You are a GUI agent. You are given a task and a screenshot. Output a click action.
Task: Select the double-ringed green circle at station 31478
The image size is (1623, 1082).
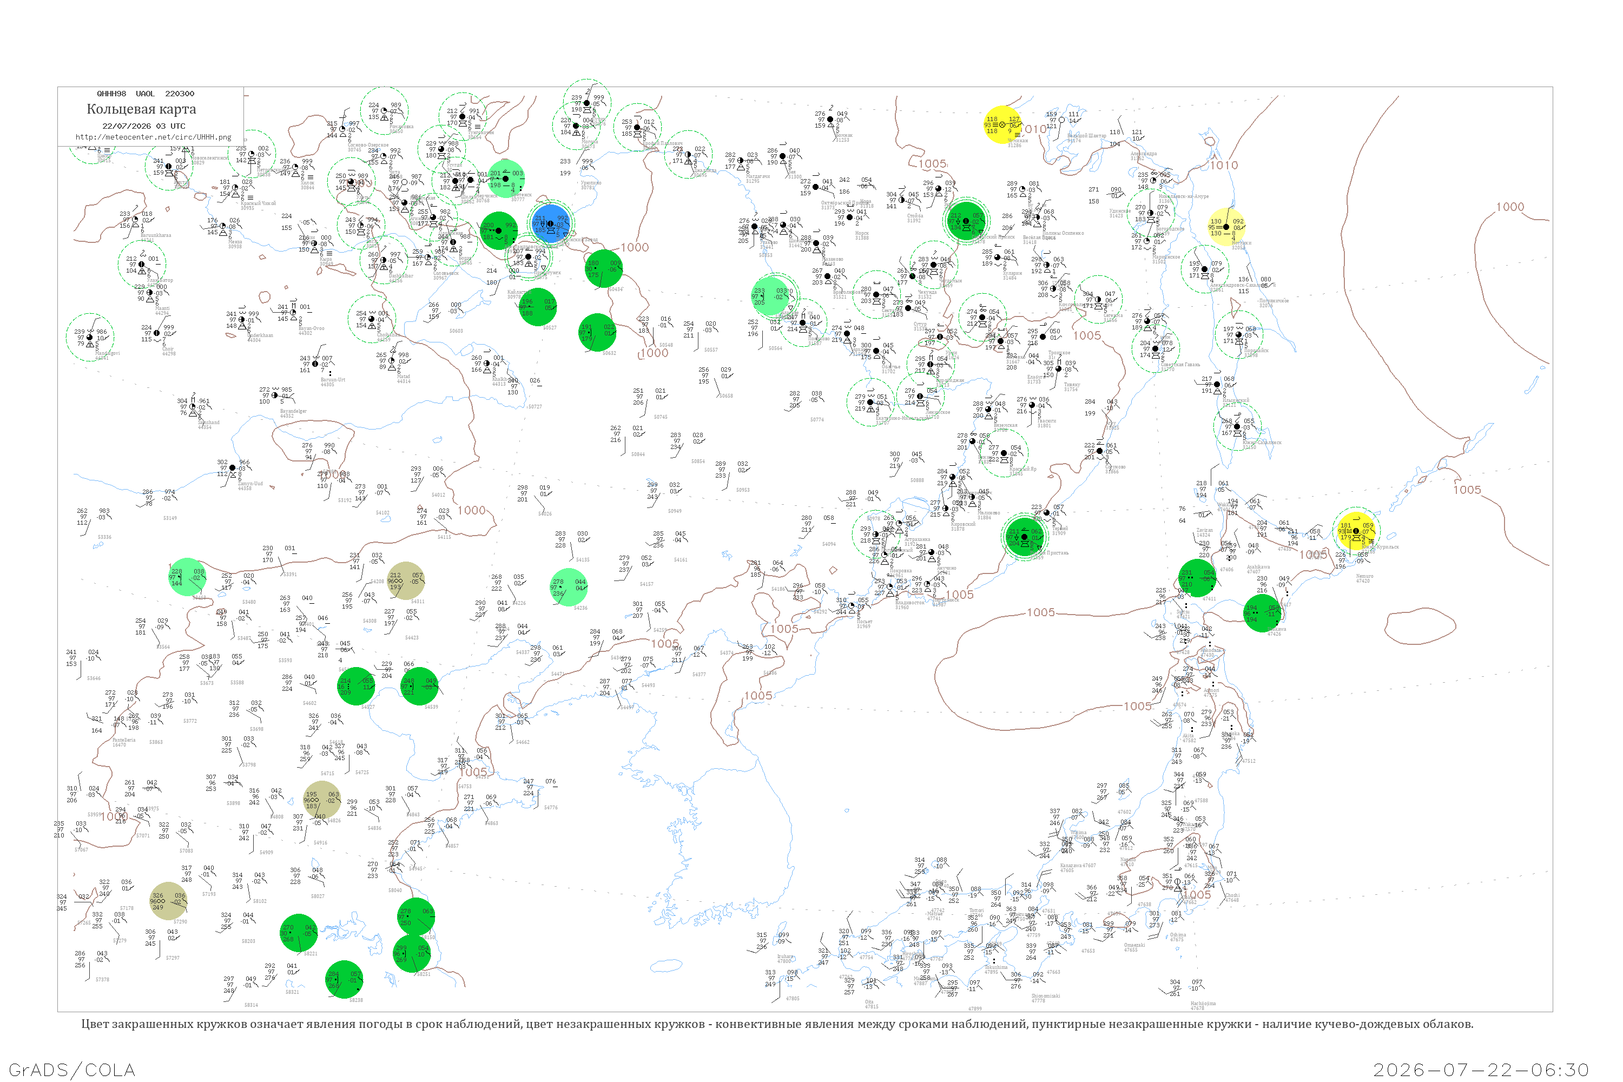[x=966, y=221]
